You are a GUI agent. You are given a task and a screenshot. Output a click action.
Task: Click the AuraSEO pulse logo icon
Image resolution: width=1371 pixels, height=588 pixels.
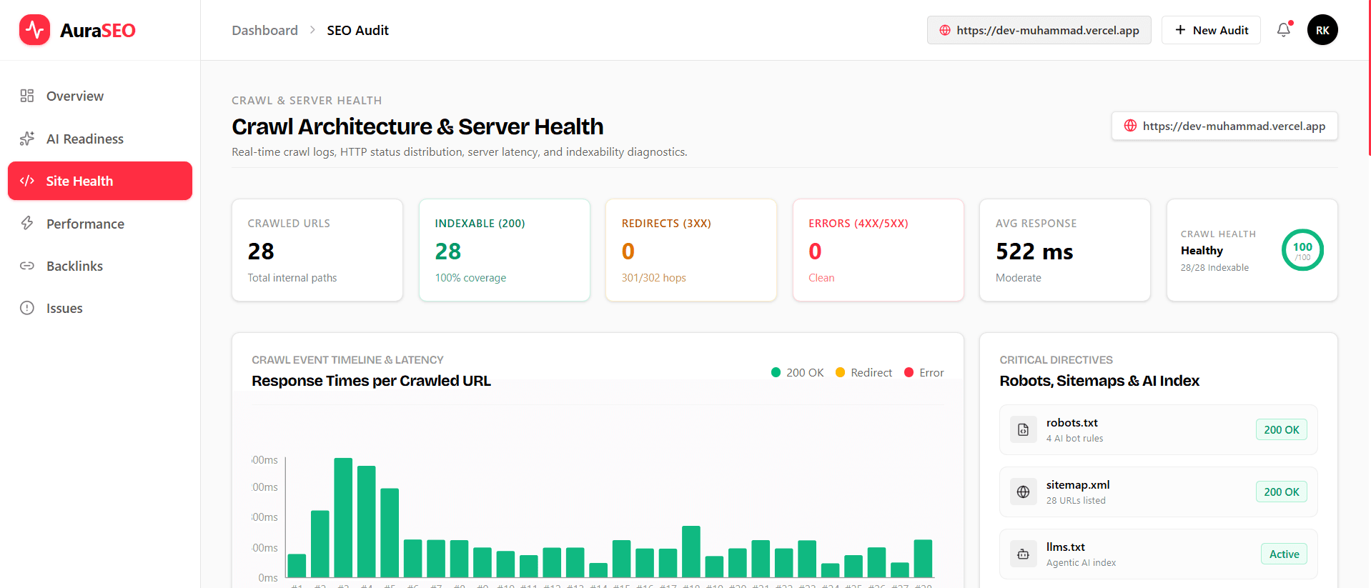34,30
